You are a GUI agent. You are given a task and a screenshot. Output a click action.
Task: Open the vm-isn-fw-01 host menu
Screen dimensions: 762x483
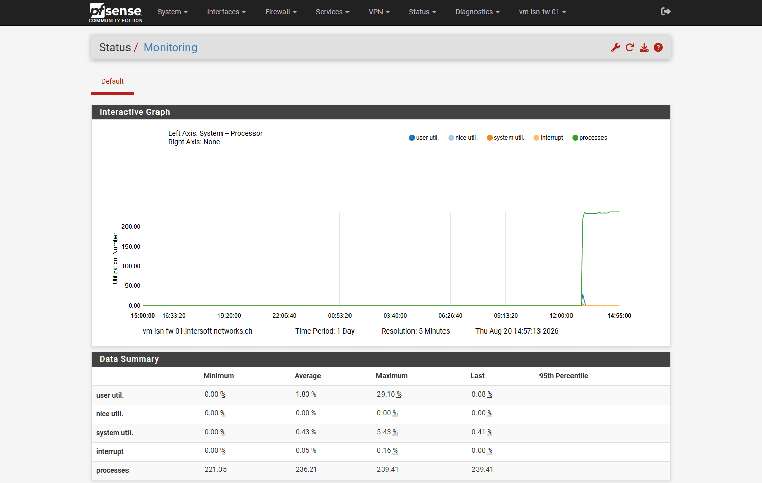click(543, 12)
